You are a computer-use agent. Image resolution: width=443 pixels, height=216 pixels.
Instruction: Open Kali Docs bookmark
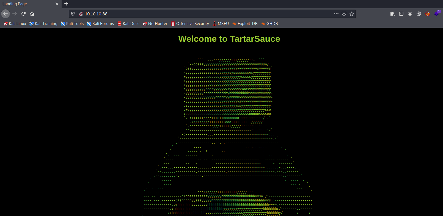(128, 24)
